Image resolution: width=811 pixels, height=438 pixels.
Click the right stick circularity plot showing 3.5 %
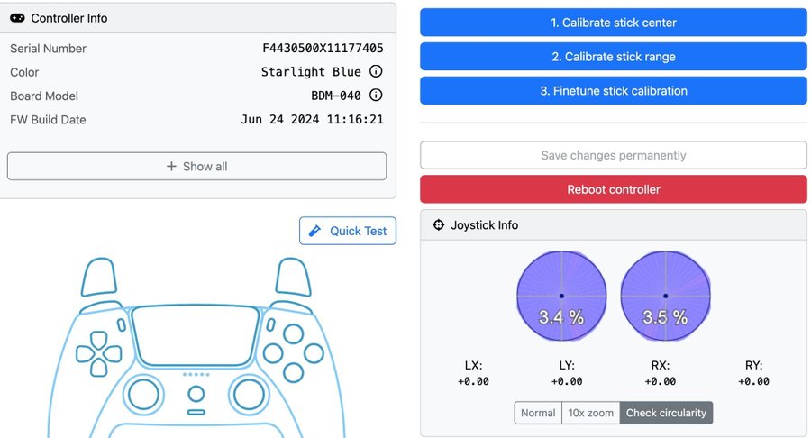coord(665,296)
